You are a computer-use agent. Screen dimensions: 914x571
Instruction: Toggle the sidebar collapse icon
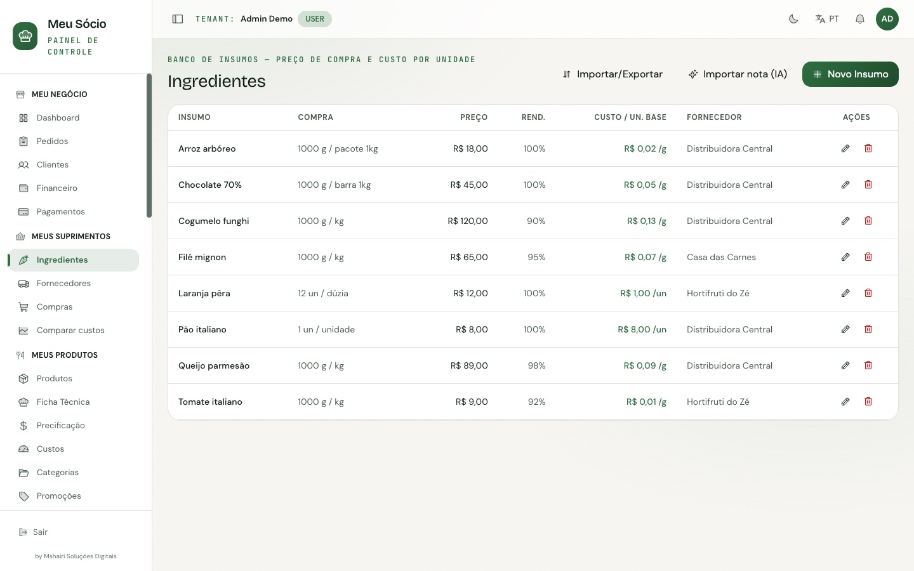178,19
